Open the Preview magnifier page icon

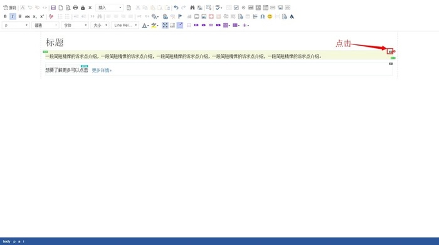pos(68,8)
